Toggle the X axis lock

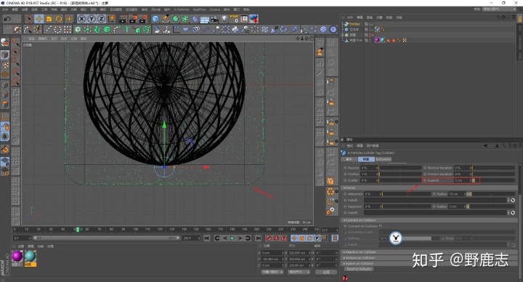(81, 19)
